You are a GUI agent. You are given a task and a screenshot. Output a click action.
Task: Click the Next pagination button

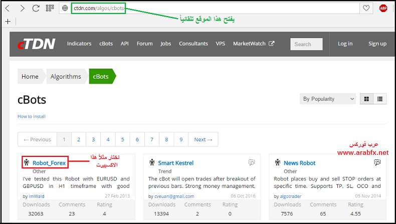click(x=203, y=139)
